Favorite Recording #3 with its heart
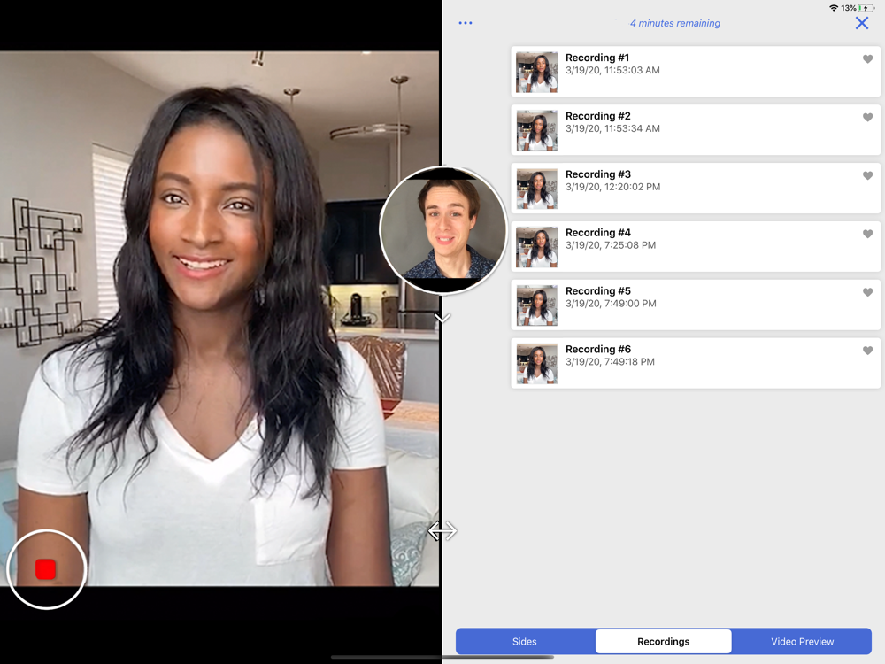The width and height of the screenshot is (885, 664). pos(867,175)
